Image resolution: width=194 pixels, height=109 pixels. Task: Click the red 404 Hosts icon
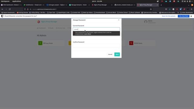[x=131, y=43]
